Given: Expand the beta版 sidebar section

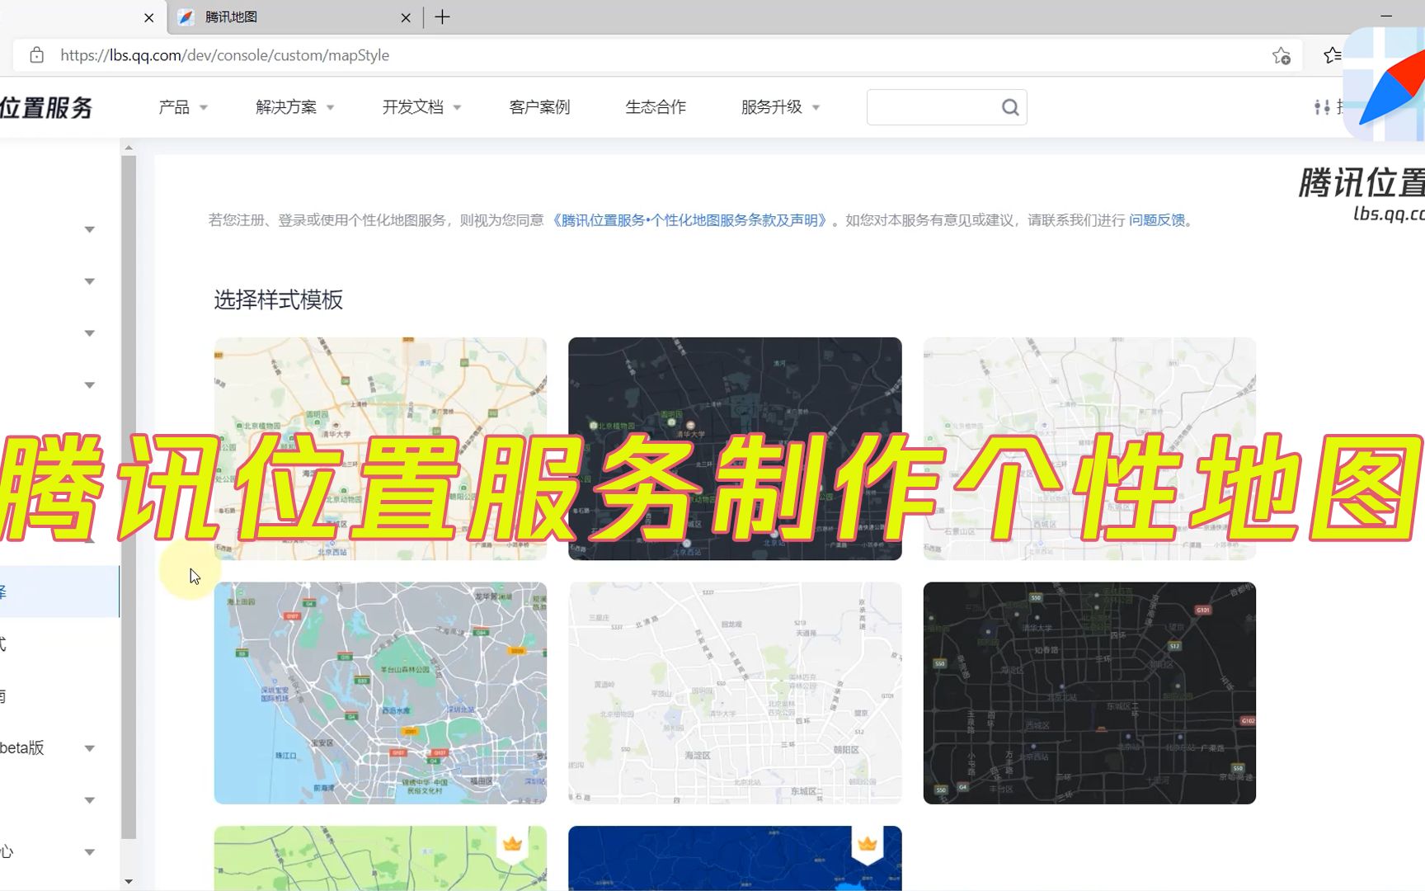Looking at the screenshot, I should [x=90, y=748].
